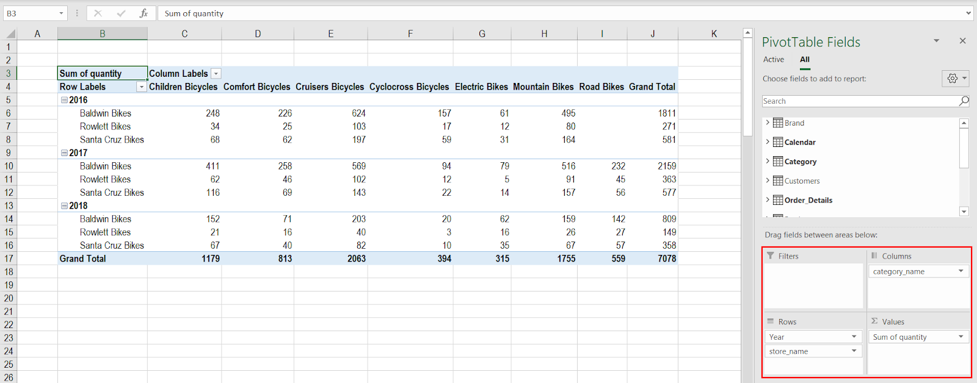Select column E header
977x383 pixels.
[x=331, y=34]
